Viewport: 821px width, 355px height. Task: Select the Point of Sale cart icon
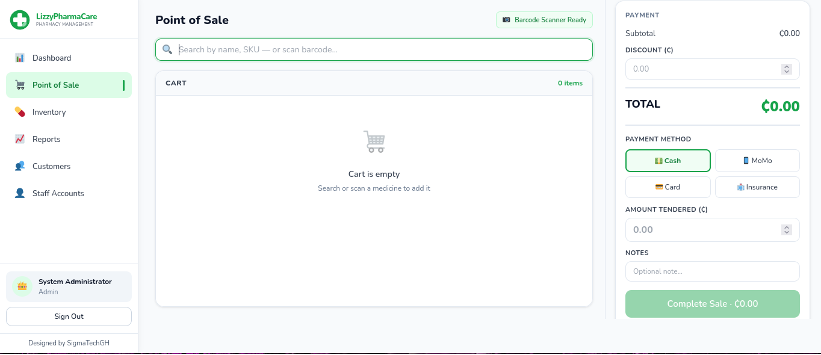click(x=20, y=85)
